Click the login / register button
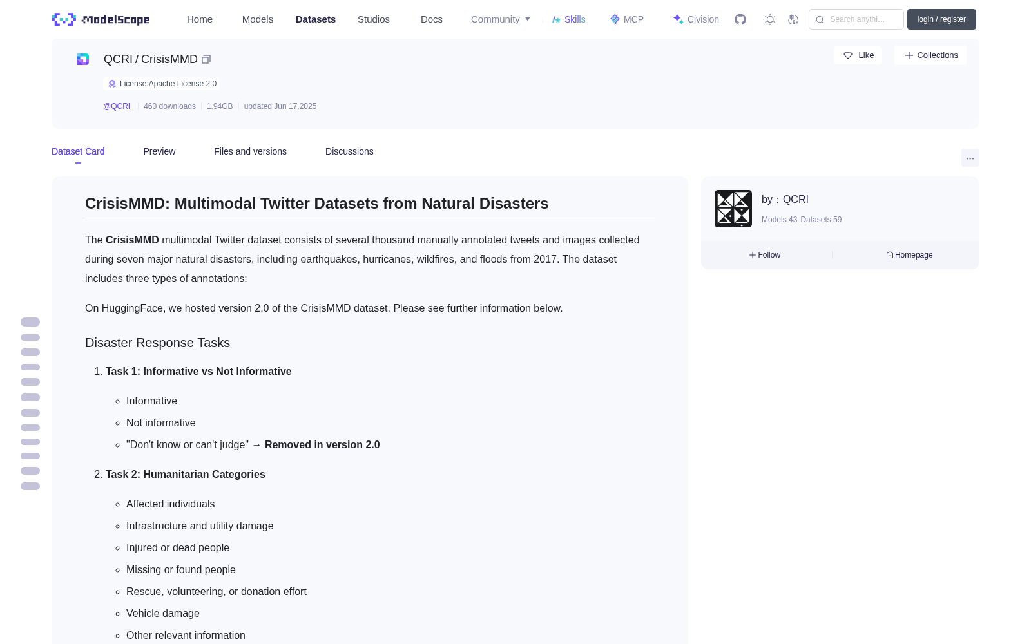1031x644 pixels. (x=941, y=19)
